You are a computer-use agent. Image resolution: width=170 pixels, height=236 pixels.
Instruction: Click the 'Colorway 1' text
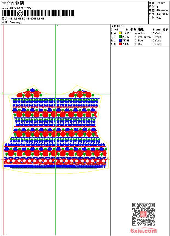16,23
